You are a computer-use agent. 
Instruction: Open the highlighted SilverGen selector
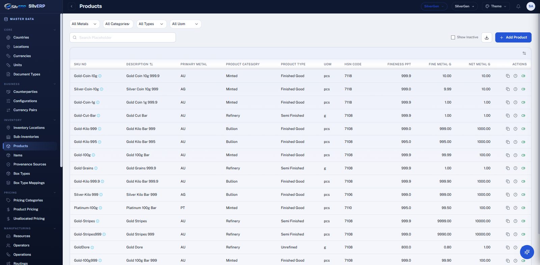[x=434, y=6]
